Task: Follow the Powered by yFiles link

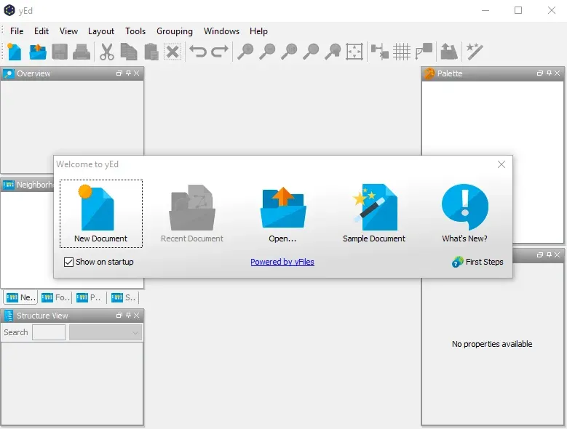Action: 282,262
